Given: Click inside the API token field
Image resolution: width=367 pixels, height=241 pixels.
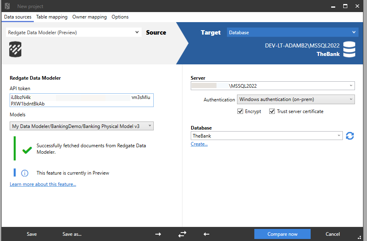Looking at the screenshot, I should (80, 100).
